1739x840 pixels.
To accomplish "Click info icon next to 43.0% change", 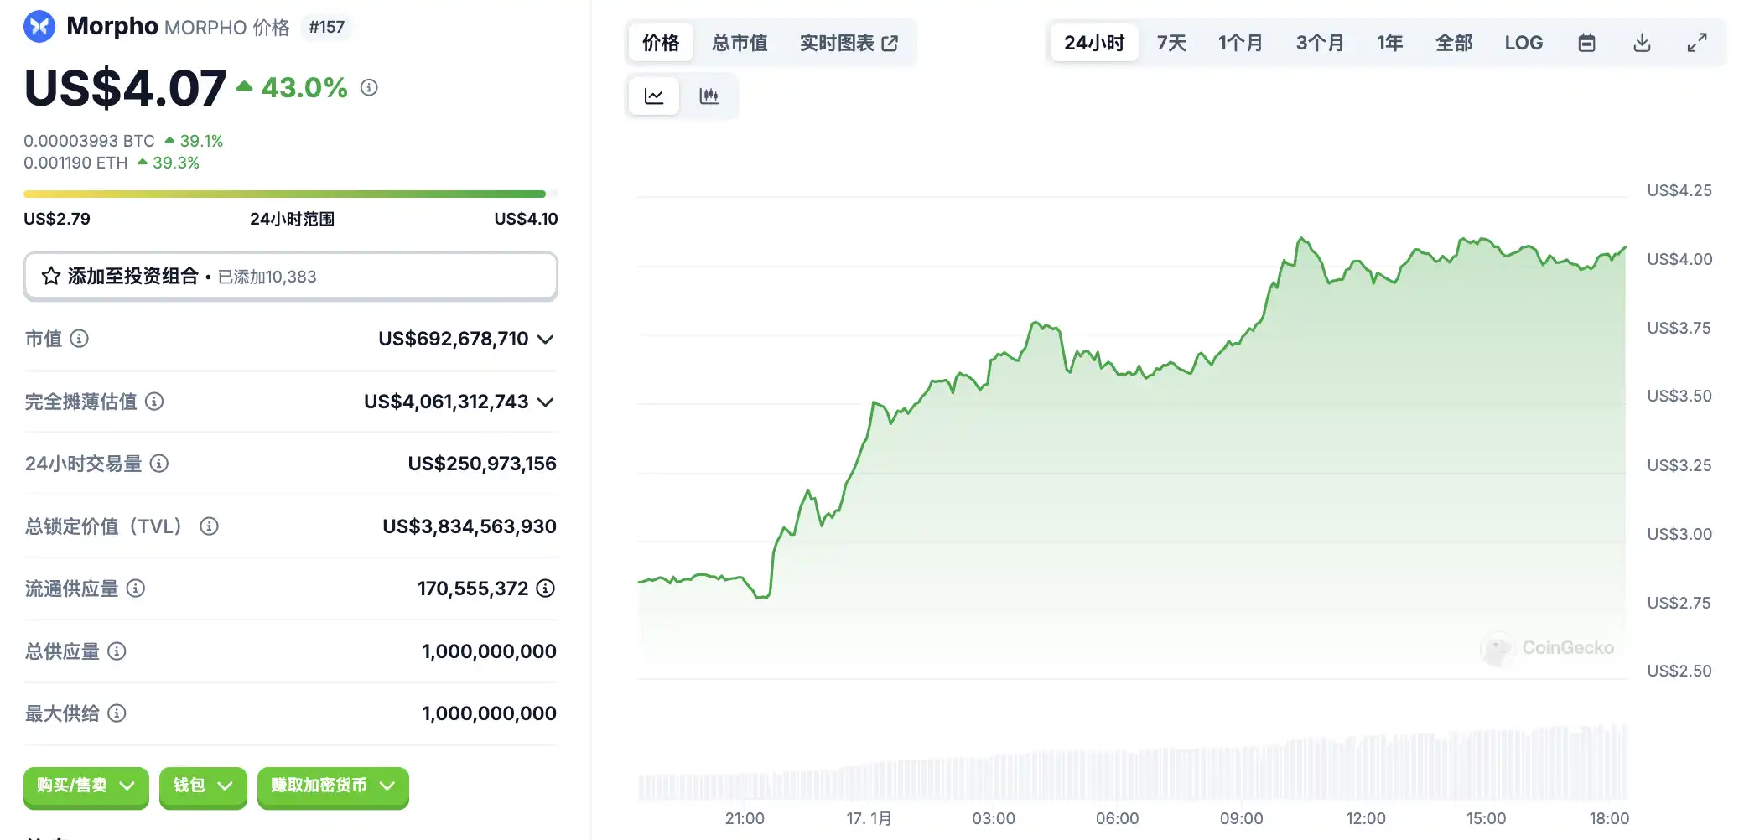I will click(369, 87).
